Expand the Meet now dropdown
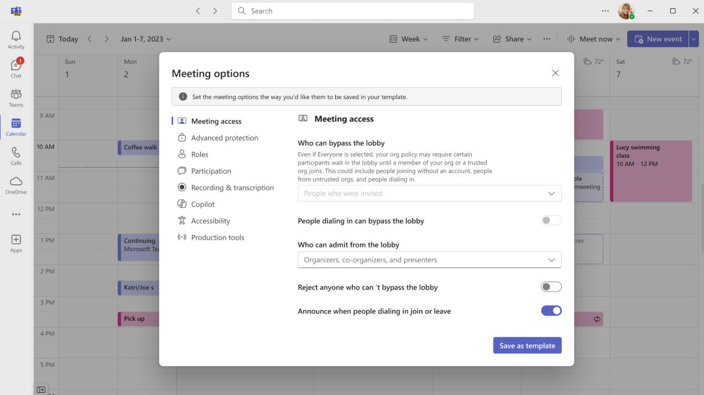Image resolution: width=704 pixels, height=395 pixels. click(x=617, y=39)
